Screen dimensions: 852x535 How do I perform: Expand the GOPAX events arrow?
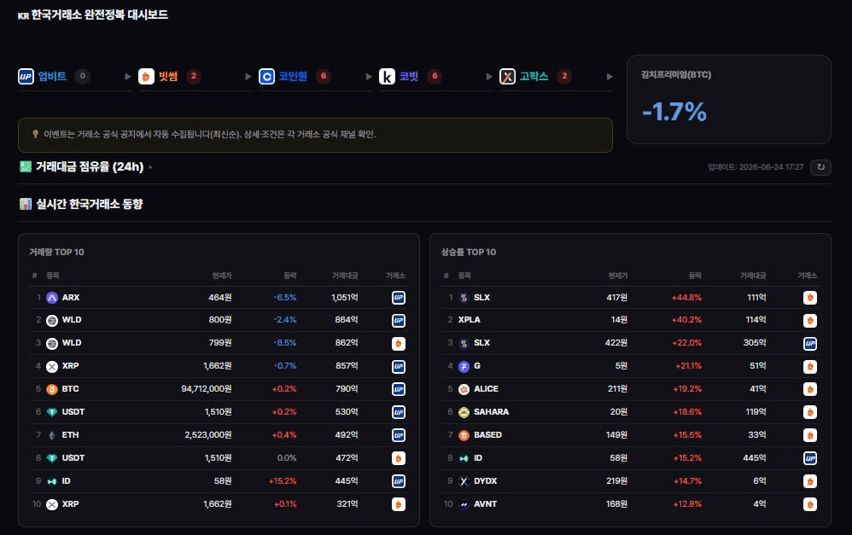click(610, 77)
